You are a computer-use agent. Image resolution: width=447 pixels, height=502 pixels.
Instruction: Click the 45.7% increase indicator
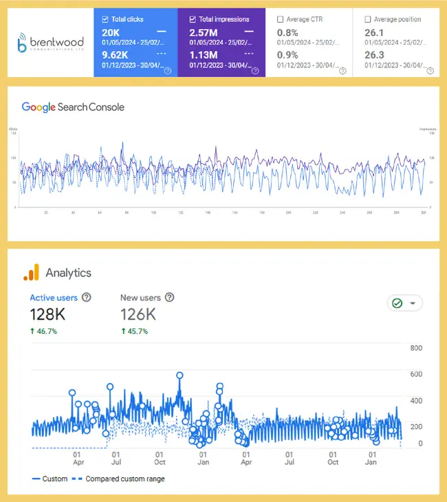click(134, 331)
